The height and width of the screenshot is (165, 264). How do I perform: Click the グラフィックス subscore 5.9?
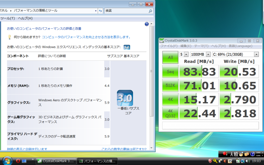(107, 103)
